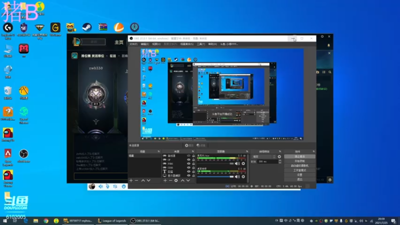Move the selected scene down with the arrow
This screenshot has width=400, height=225.
(148, 180)
